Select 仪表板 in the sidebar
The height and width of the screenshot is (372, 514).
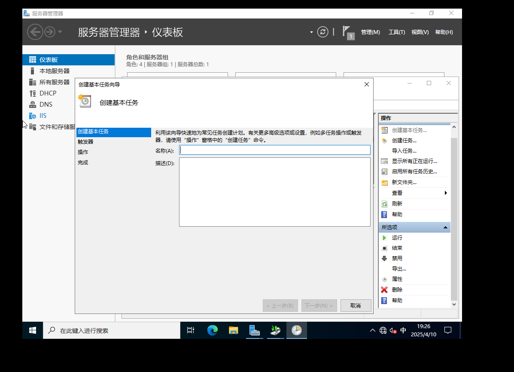pos(69,60)
